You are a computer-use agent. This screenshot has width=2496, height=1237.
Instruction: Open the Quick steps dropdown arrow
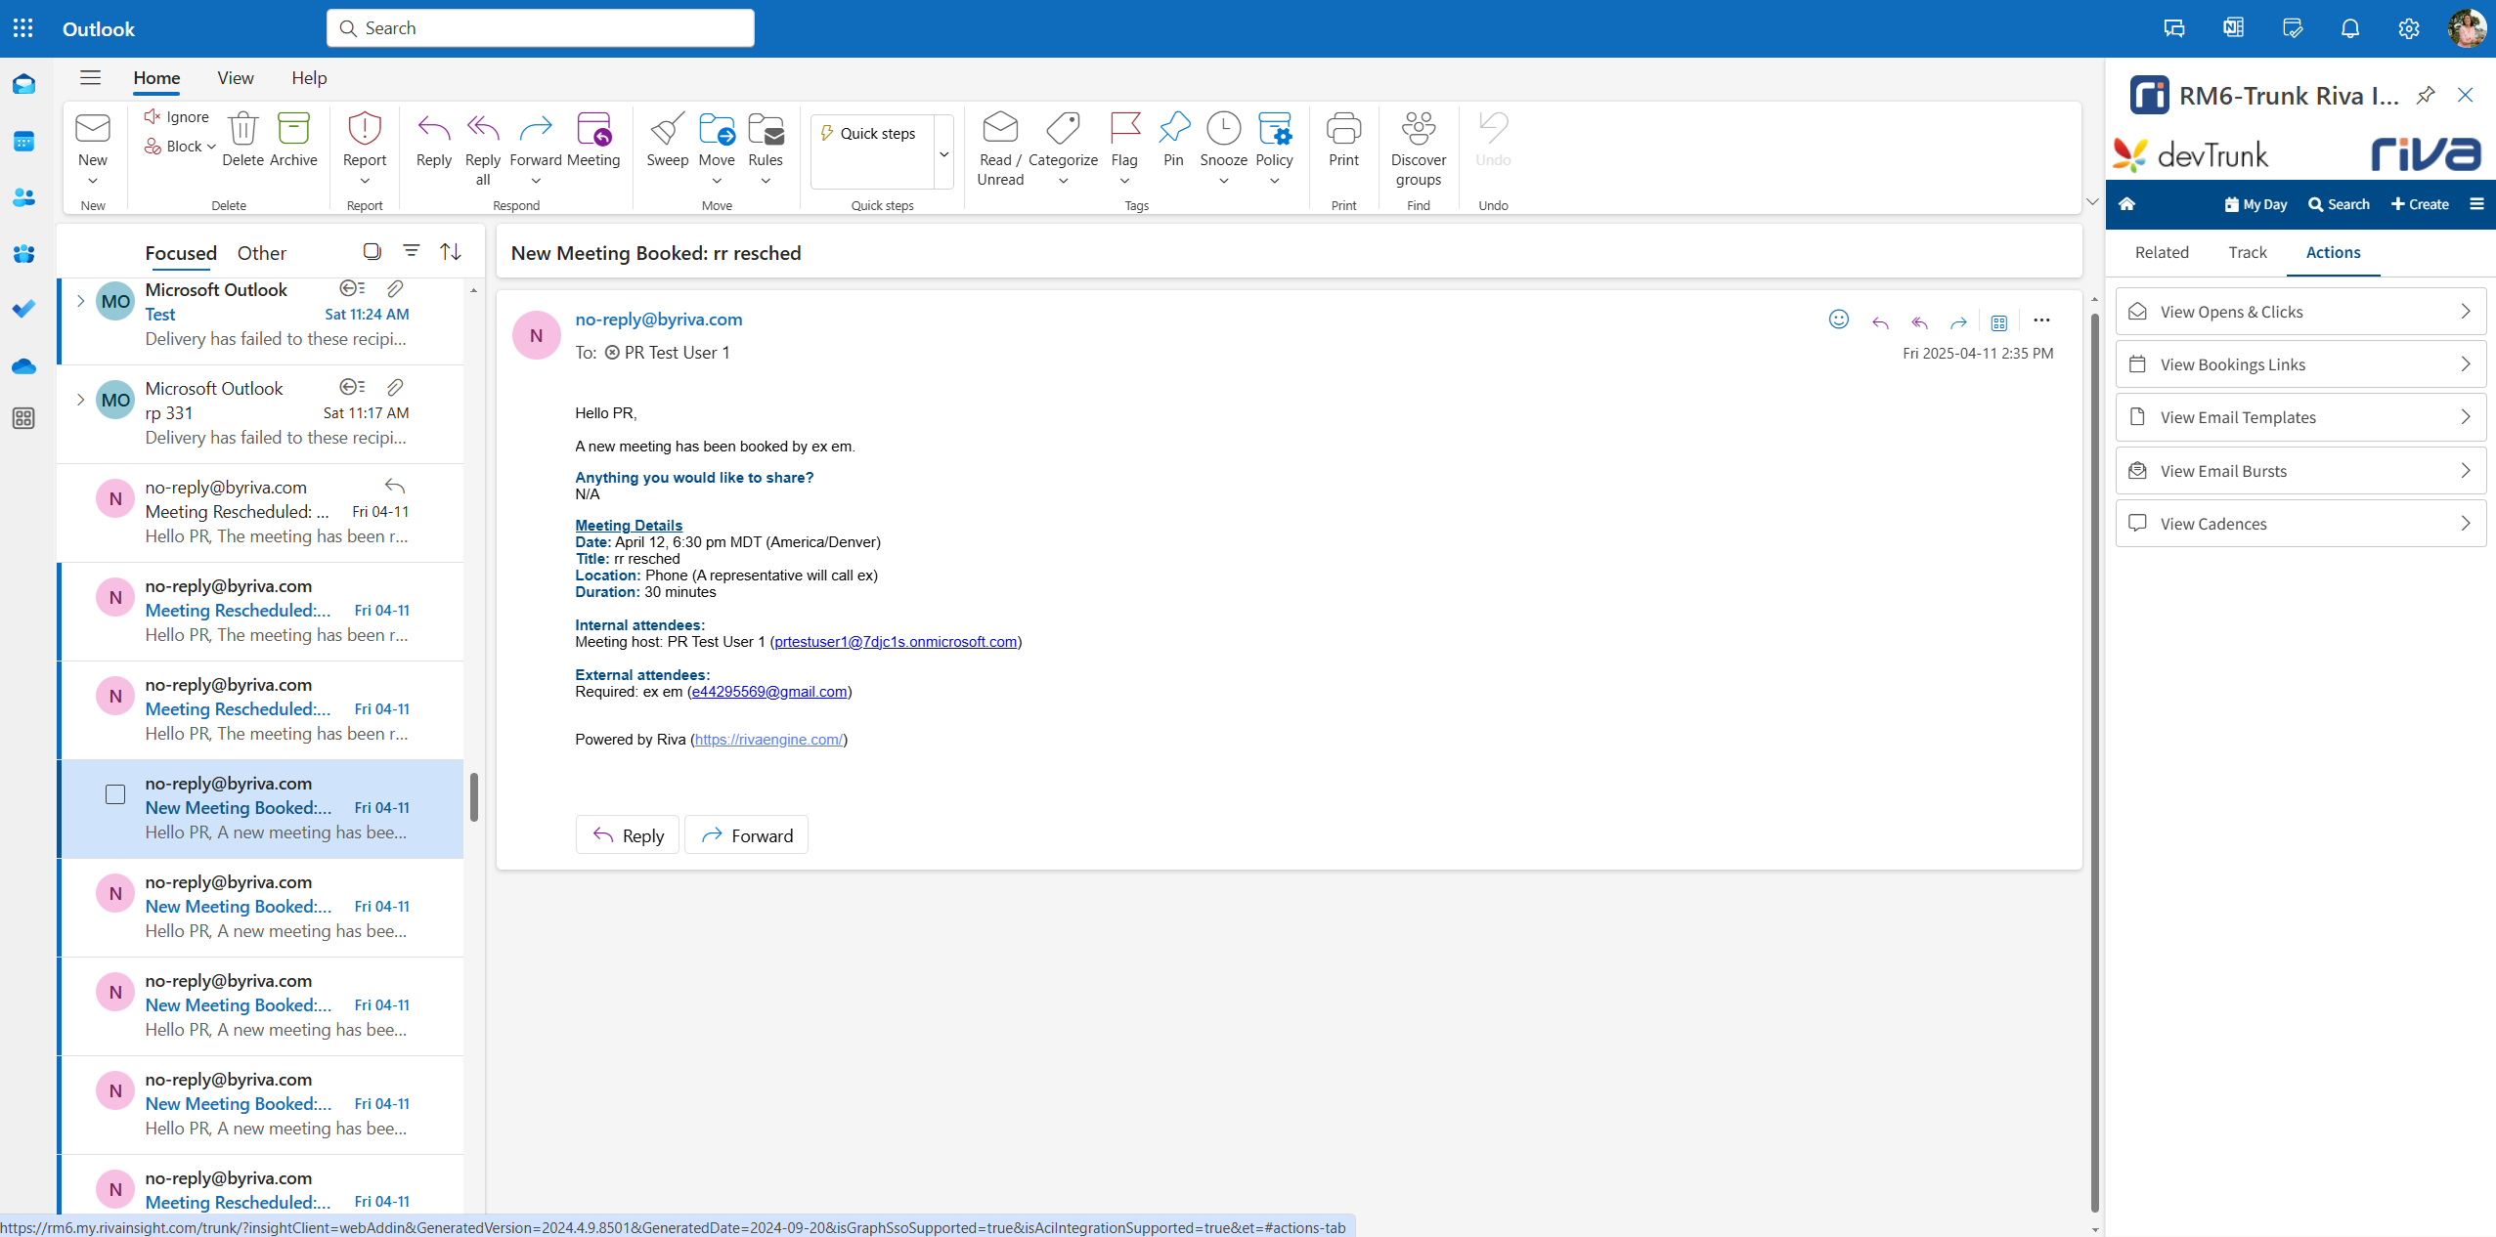click(943, 153)
